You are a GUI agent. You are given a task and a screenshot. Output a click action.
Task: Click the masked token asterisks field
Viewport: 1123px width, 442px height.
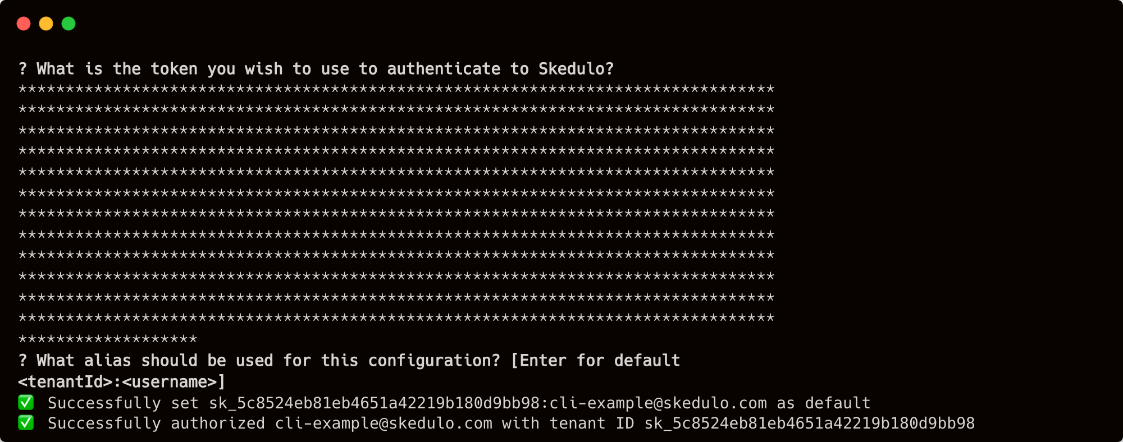point(393,213)
